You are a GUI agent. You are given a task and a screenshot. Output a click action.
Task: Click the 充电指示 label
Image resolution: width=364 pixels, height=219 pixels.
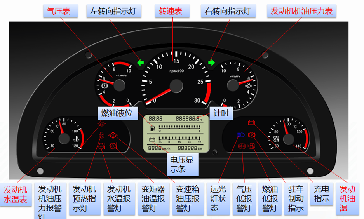coord(322,194)
